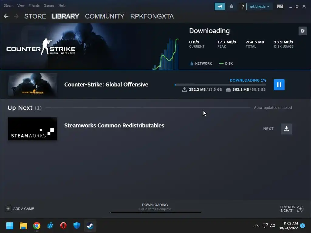
Task: Open the View menu
Action: pyautogui.click(x=21, y=5)
